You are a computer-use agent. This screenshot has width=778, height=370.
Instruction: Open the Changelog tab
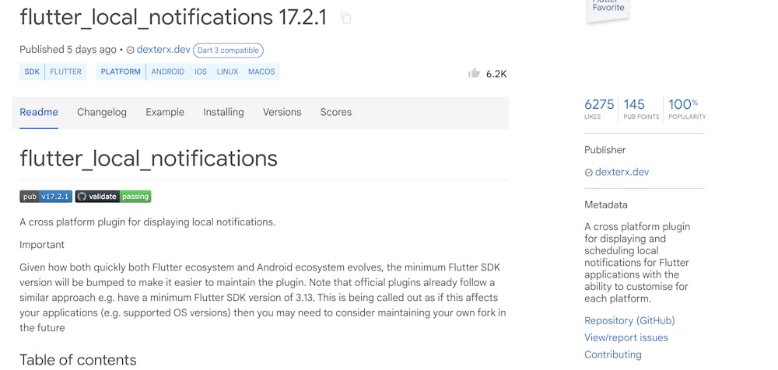click(102, 112)
